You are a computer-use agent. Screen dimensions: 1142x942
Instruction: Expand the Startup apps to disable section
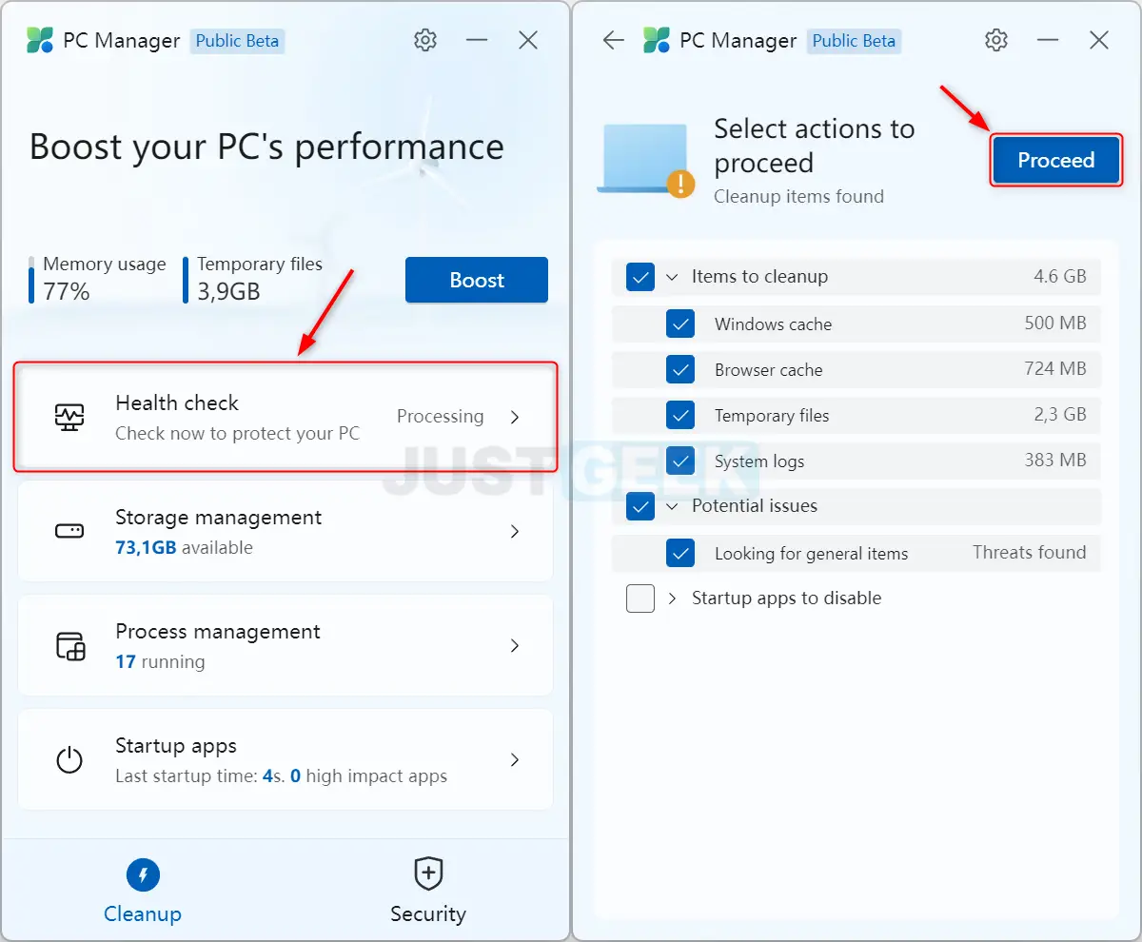(x=672, y=599)
